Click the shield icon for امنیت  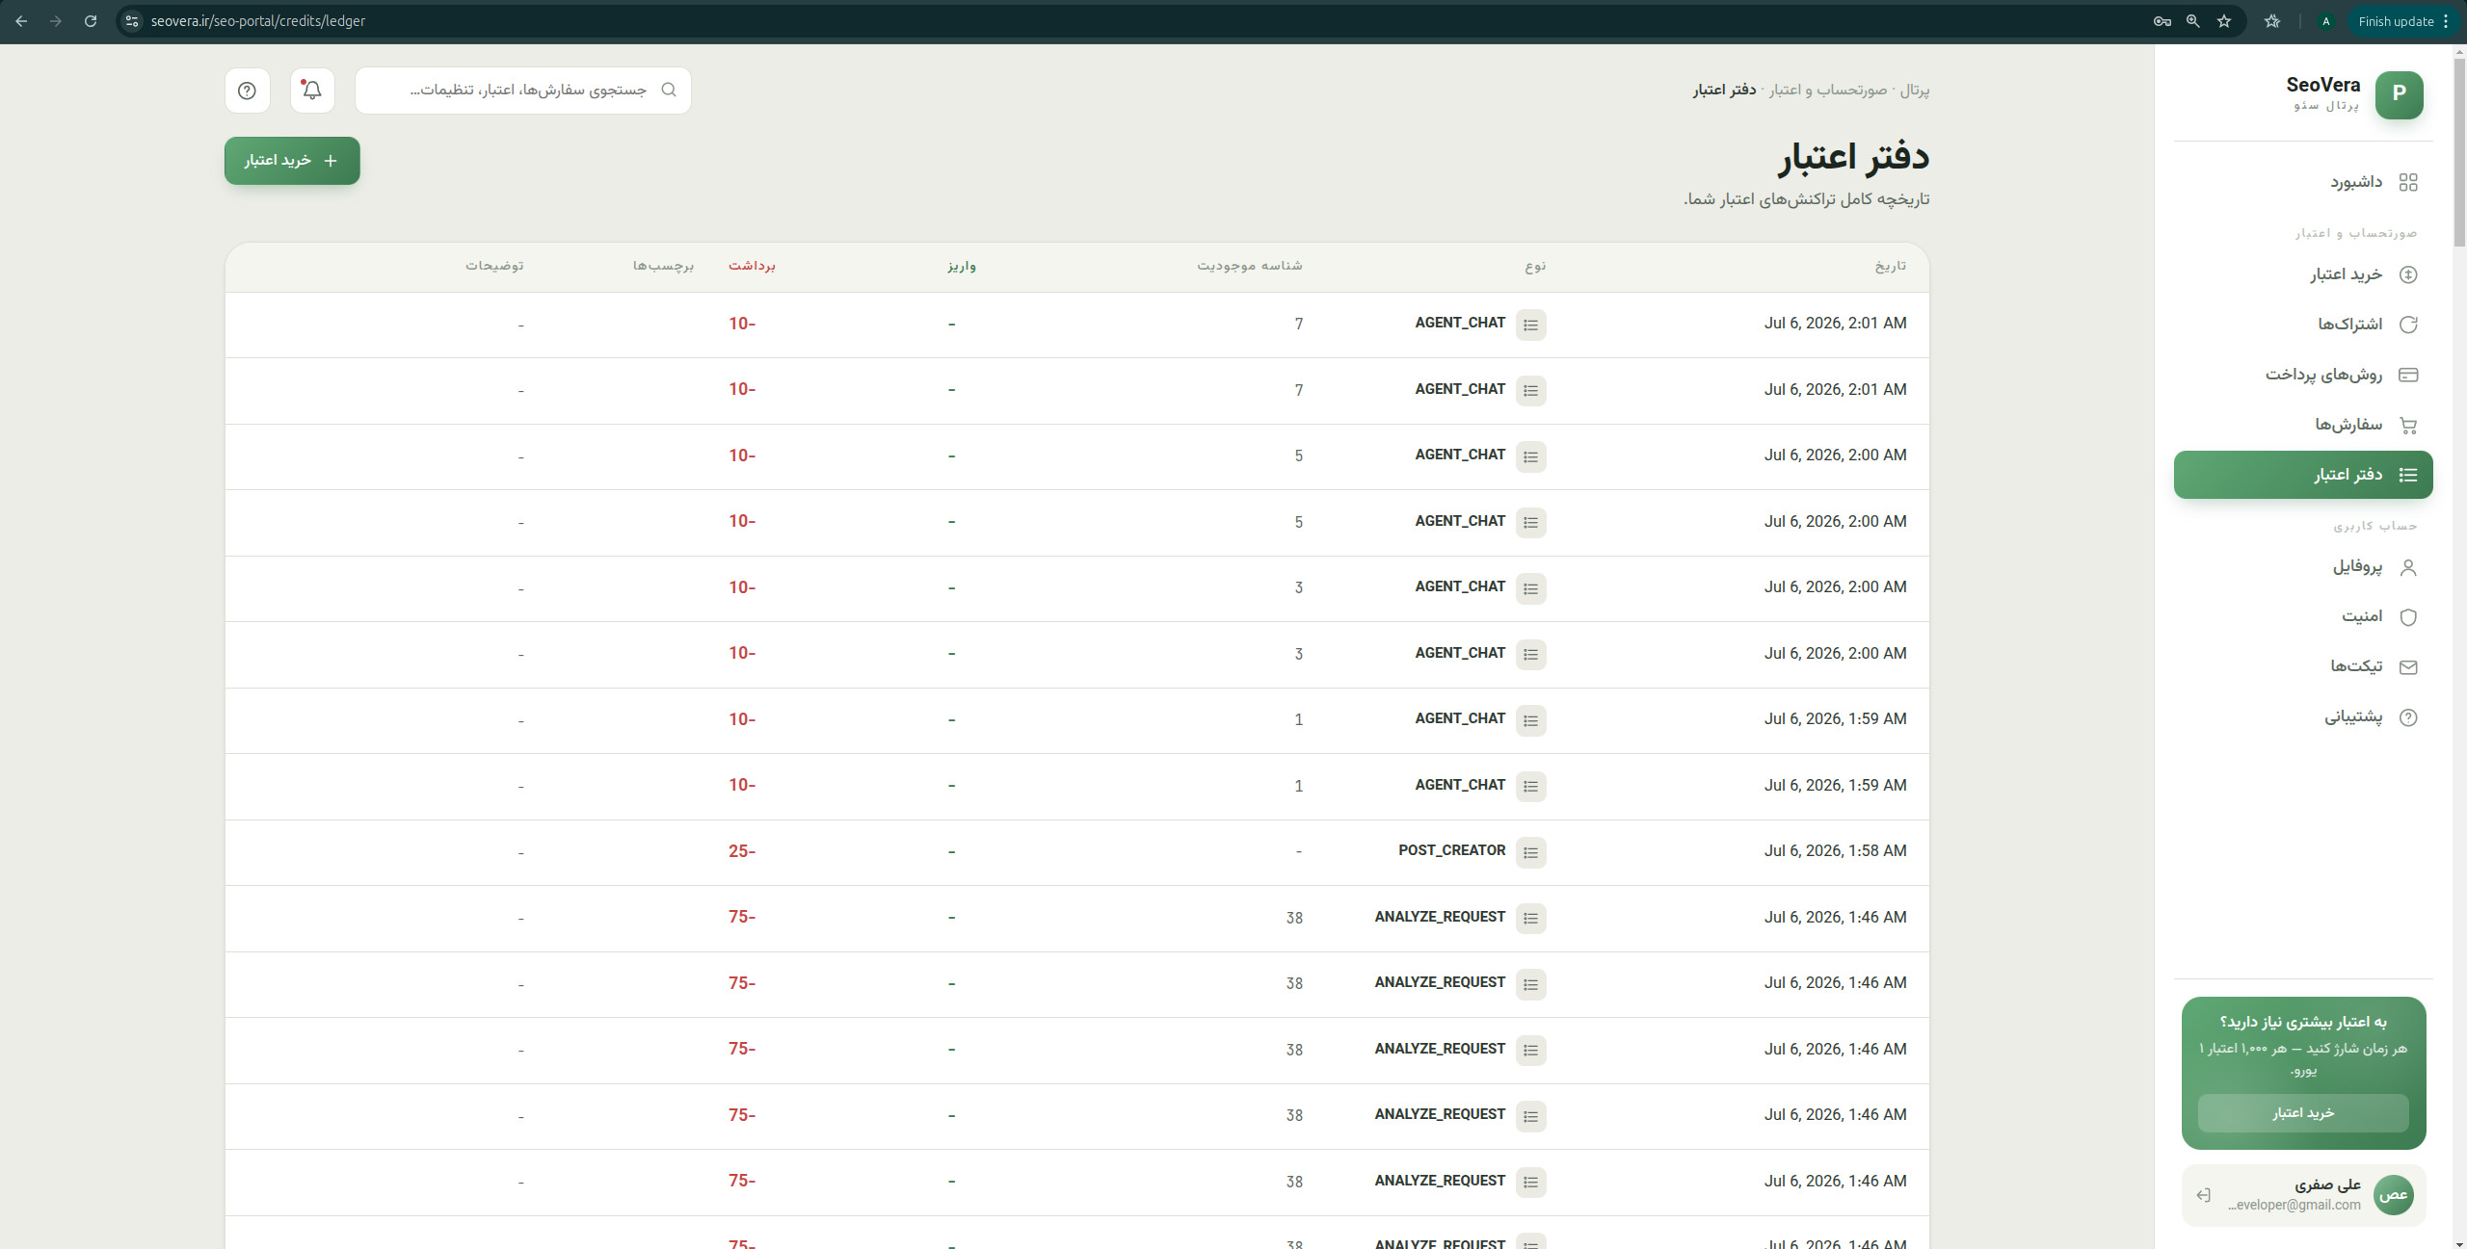point(2408,617)
